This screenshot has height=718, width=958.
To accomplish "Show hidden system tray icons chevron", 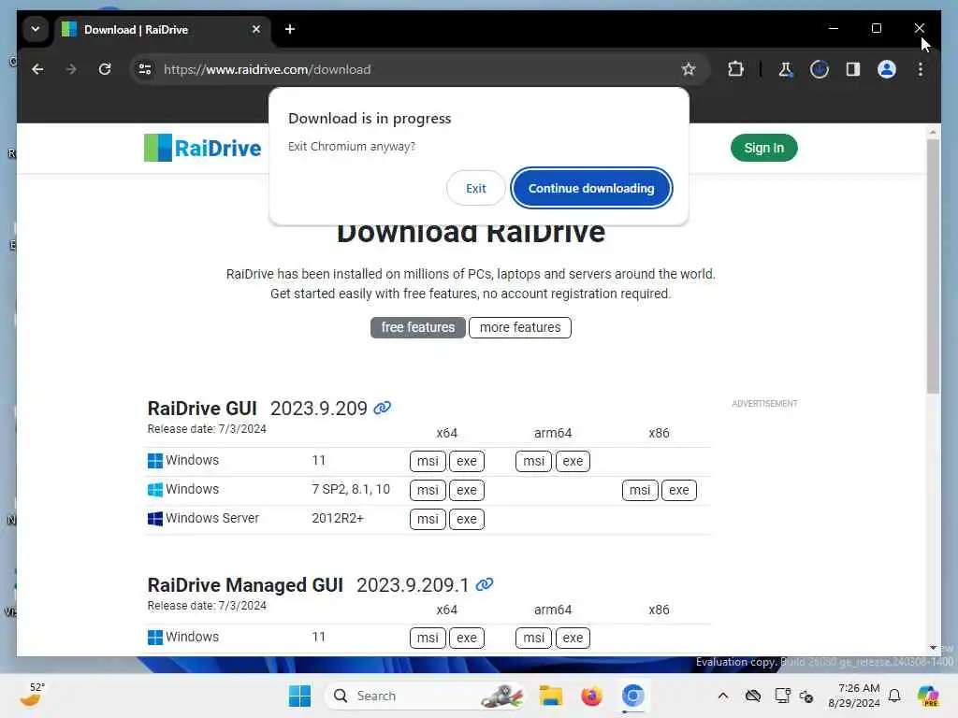I will coord(723,696).
